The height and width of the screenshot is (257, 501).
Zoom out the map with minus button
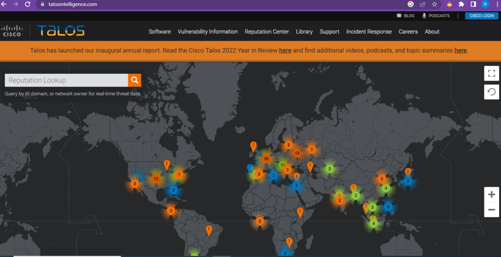pos(491,210)
